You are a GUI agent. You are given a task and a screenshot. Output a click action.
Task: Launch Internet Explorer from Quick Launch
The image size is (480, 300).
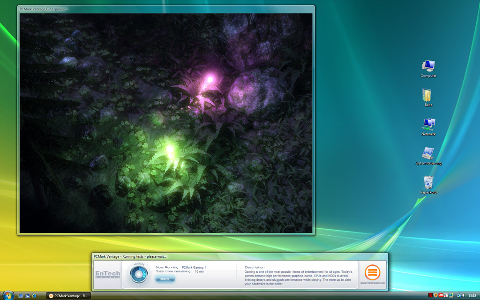click(x=34, y=296)
